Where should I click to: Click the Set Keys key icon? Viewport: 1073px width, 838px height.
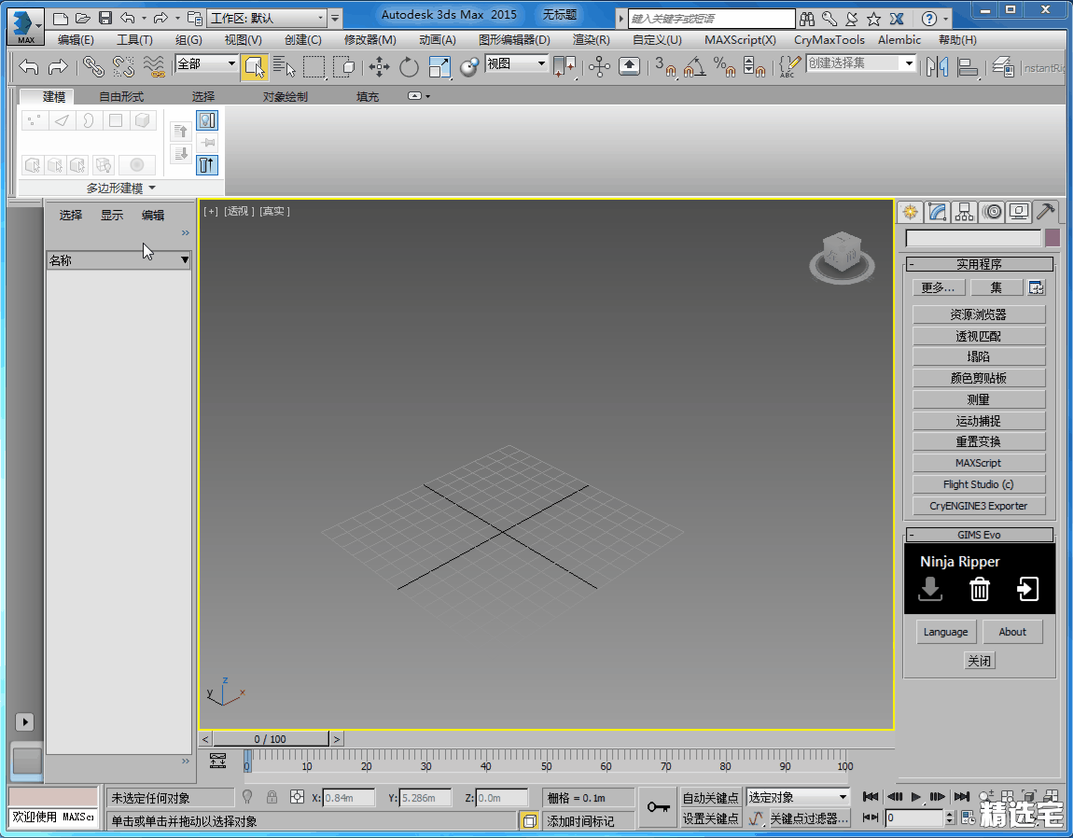coord(659,807)
